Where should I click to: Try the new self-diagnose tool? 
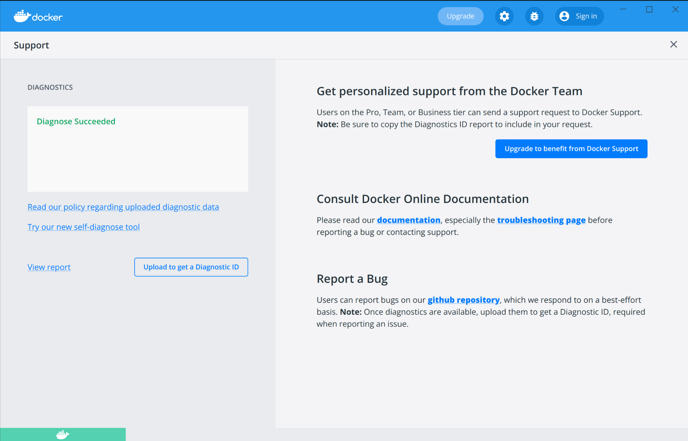click(83, 227)
